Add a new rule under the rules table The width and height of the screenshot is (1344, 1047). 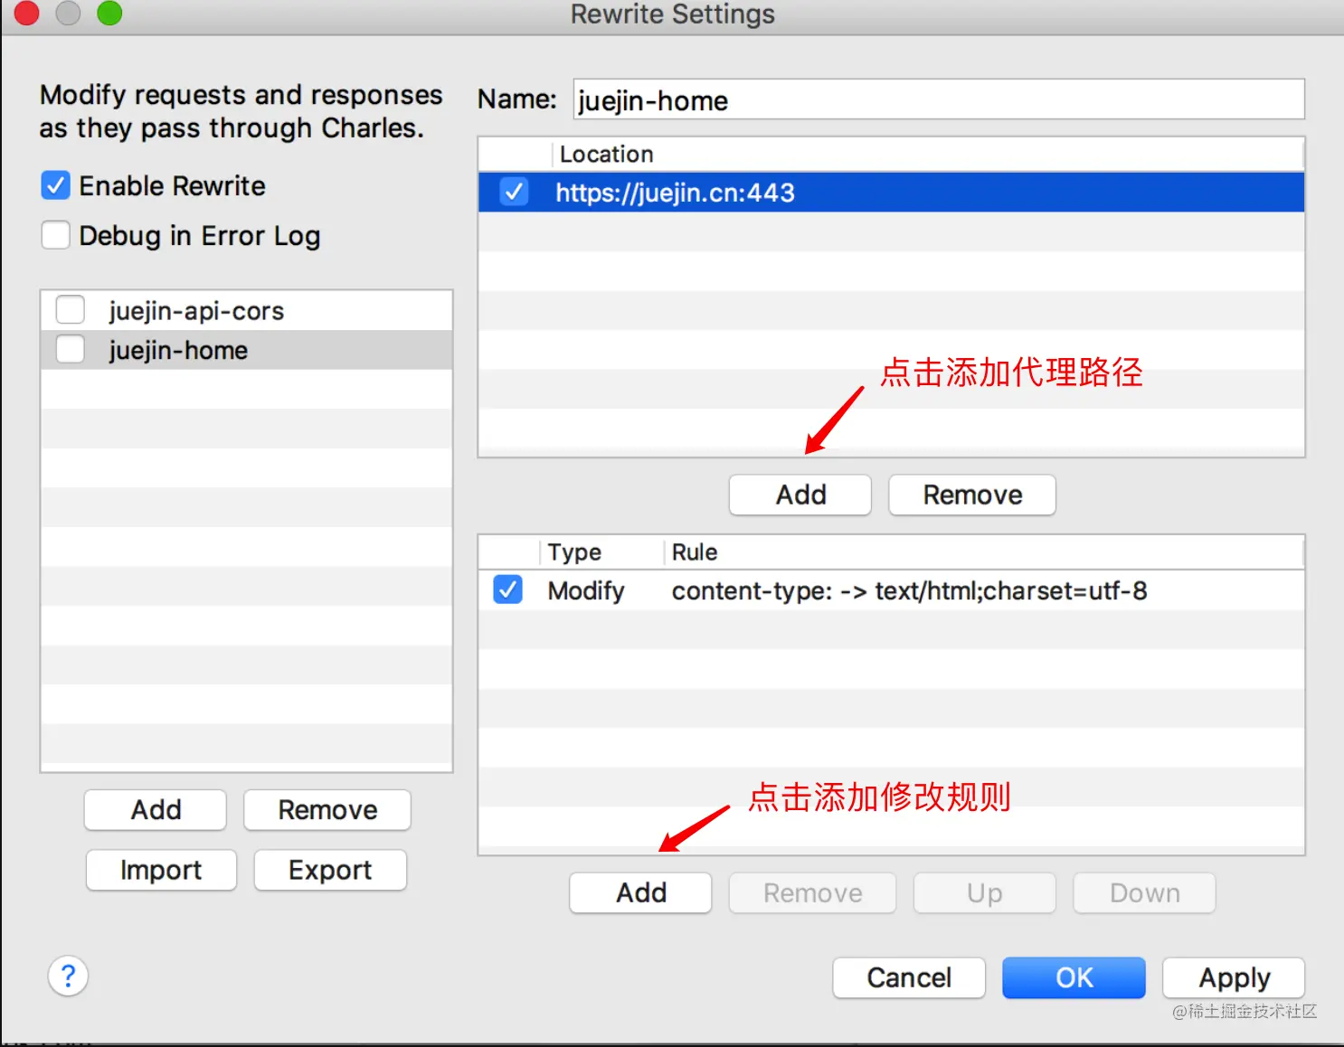pos(640,892)
